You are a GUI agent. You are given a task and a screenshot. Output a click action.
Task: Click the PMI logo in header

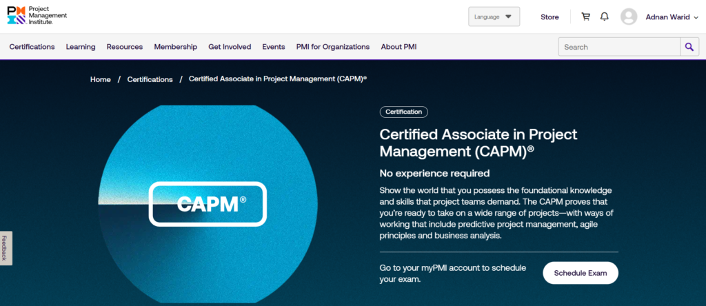37,16
